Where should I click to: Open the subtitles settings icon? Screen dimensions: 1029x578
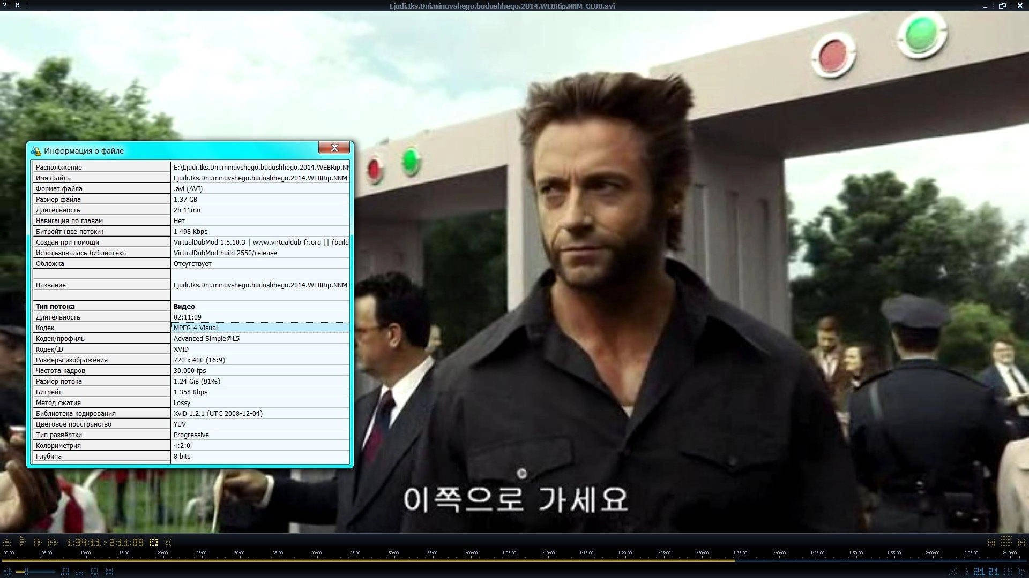pos(79,573)
